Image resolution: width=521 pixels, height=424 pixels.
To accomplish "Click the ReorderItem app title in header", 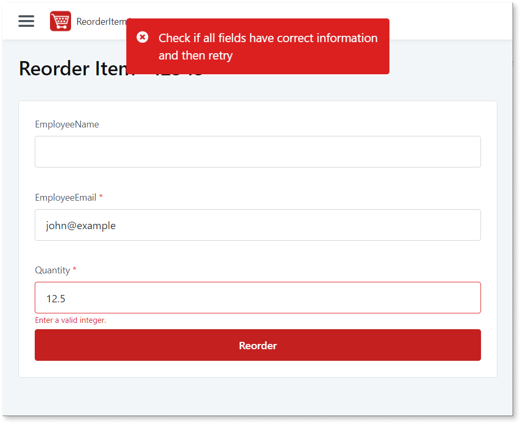I will point(101,22).
